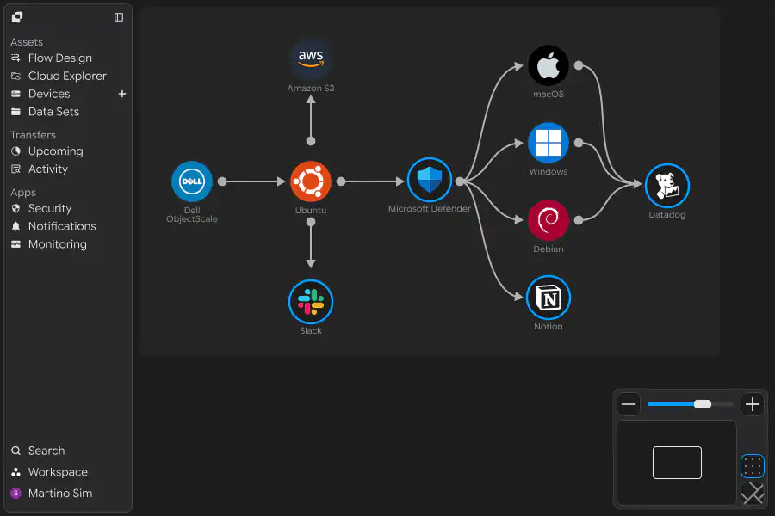Click the Search magnifier icon
This screenshot has width=775, height=516.
tap(15, 451)
